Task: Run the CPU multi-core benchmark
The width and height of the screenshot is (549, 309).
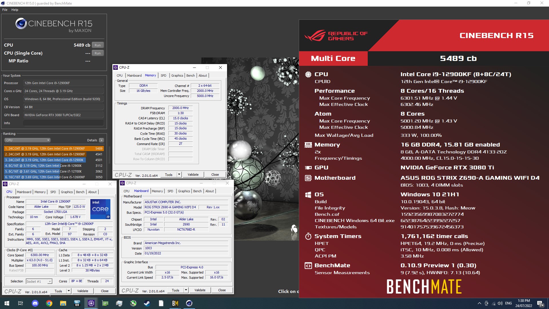Action: [x=98, y=45]
